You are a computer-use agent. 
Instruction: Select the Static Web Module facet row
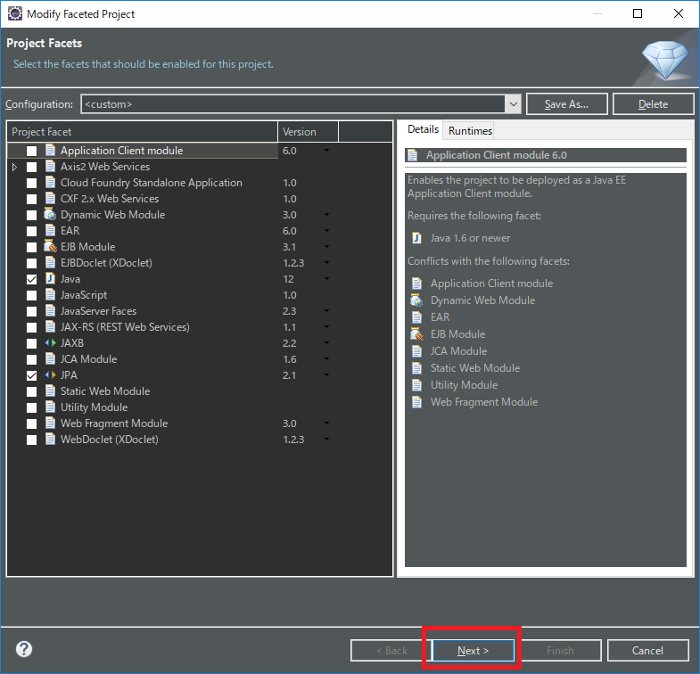(x=200, y=391)
